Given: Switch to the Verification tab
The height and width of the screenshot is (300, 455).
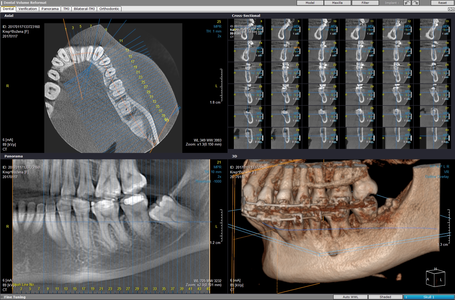Looking at the screenshot, I should [28, 9].
